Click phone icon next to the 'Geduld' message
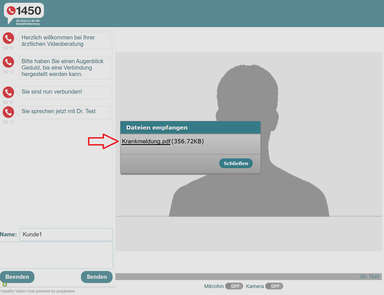This screenshot has height=295, width=384. (x=8, y=62)
